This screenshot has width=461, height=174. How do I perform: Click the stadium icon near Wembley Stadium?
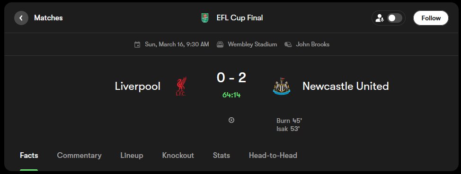point(220,44)
